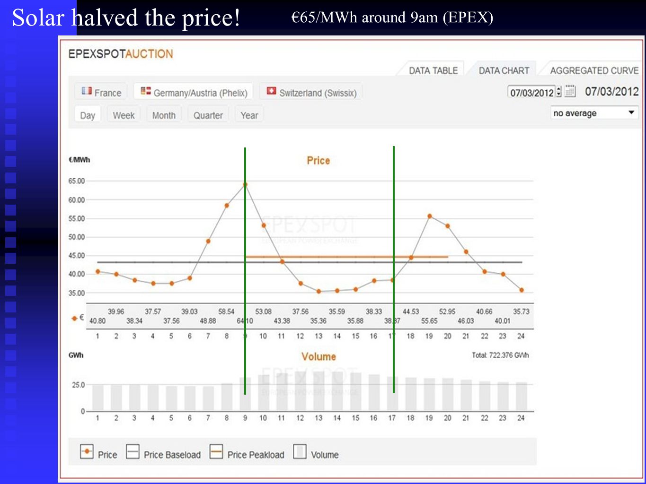
Task: Click the '35.73' price value
Action: [521, 311]
